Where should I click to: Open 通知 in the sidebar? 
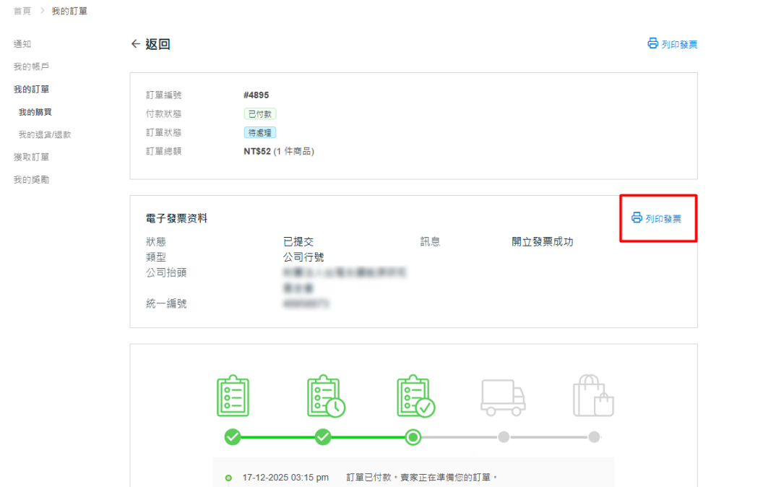(x=22, y=44)
